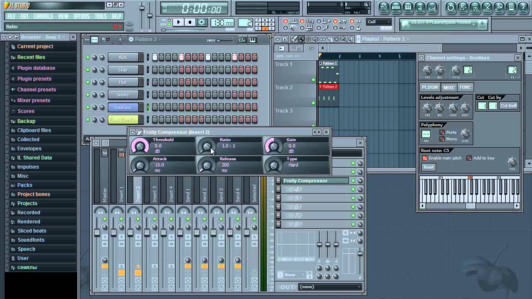
Task: Select the Kick channel button
Action: pos(123,57)
